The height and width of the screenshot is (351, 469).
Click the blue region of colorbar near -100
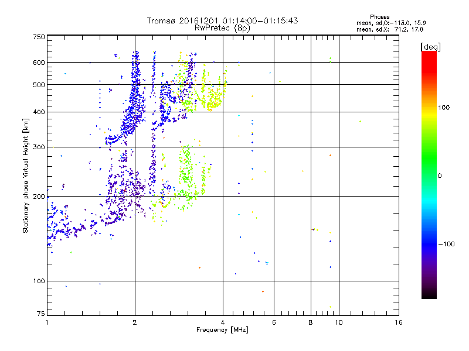(429, 244)
